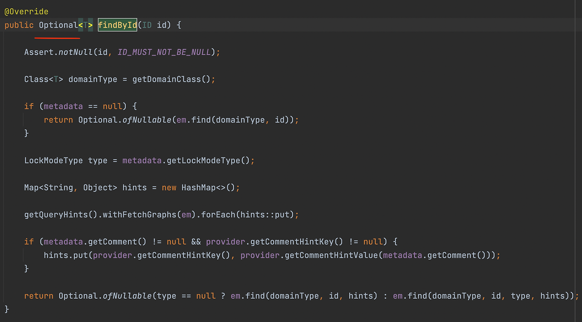
Task: Click the domainType variable declaration
Action: [x=93, y=79]
